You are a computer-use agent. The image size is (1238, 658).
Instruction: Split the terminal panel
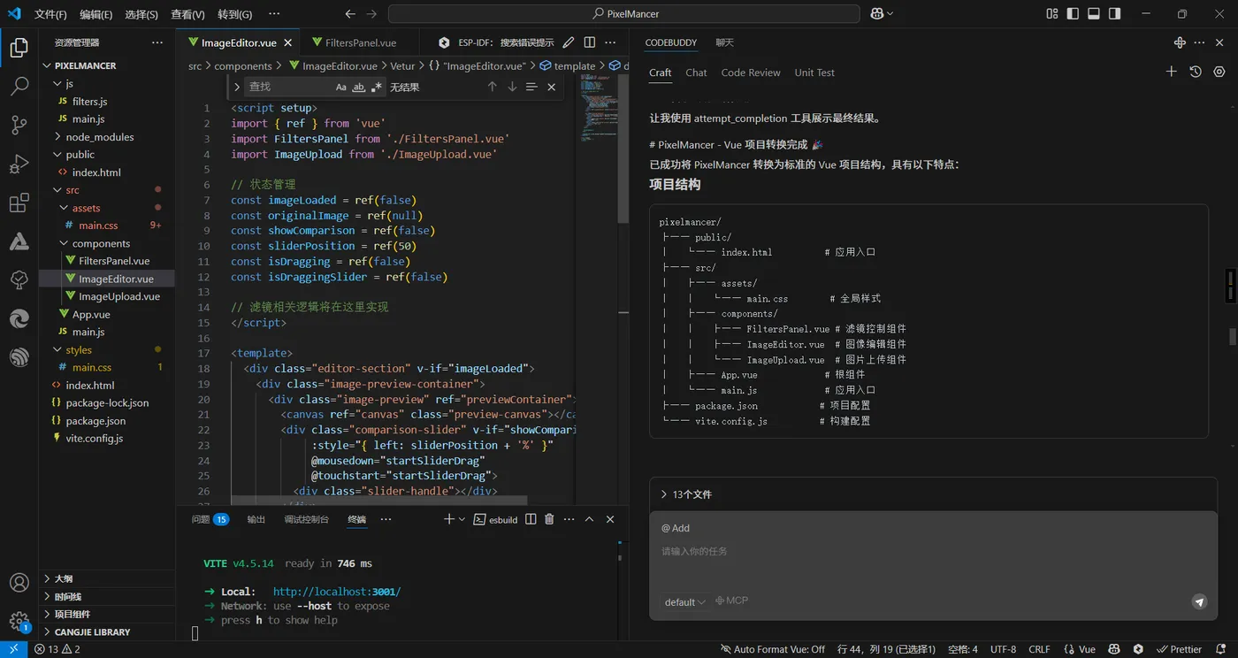531,519
